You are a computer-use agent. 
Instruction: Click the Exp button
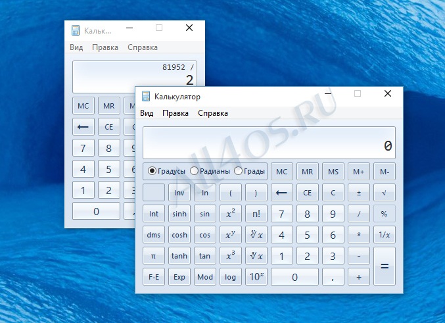click(x=179, y=277)
